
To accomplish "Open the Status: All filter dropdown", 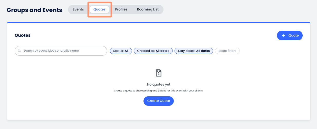I will pos(121,51).
